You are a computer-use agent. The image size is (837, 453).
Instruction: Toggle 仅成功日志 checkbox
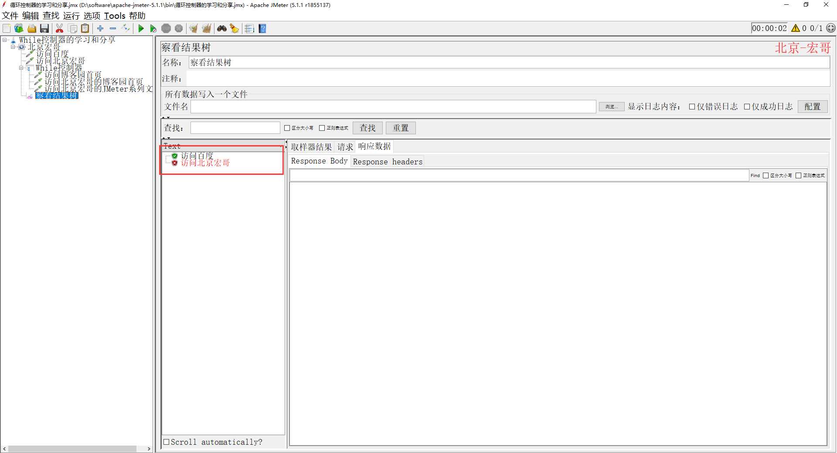tap(747, 107)
